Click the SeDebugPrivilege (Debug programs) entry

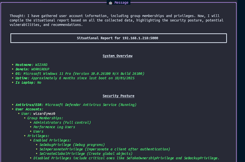(x=72, y=145)
